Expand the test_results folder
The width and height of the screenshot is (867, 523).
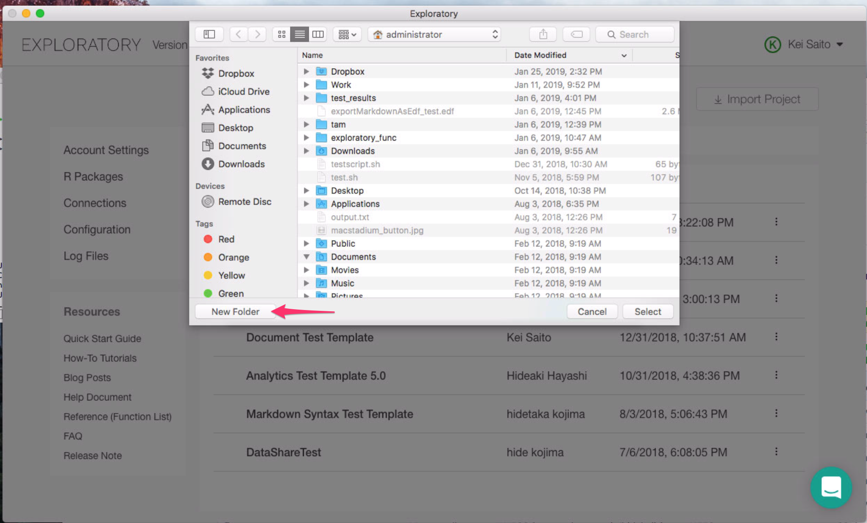pos(306,97)
